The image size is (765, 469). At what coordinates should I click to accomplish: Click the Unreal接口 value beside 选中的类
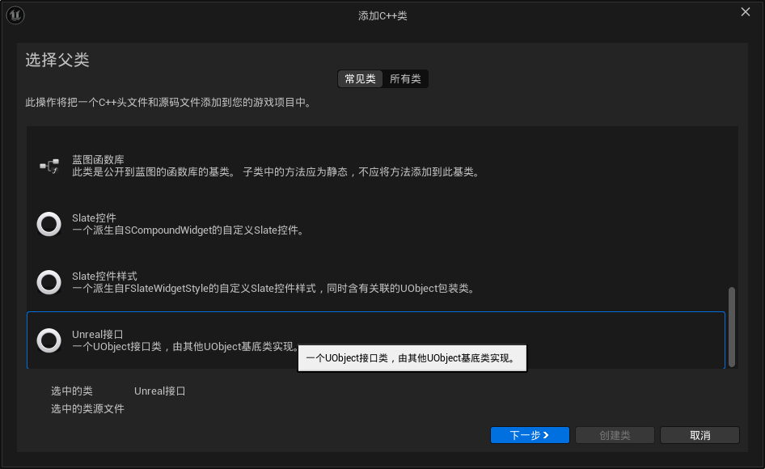[x=159, y=391]
